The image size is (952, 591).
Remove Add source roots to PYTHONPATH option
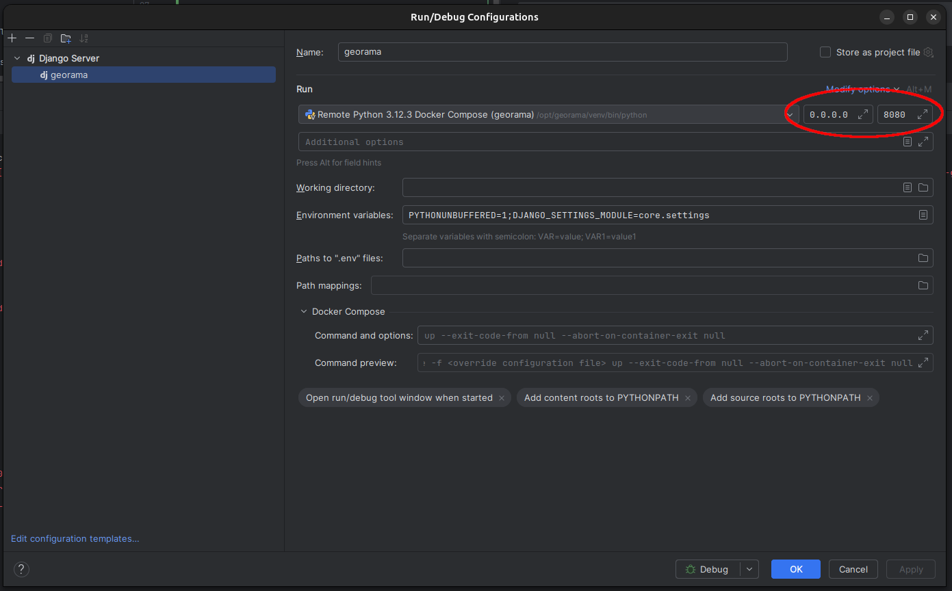870,398
